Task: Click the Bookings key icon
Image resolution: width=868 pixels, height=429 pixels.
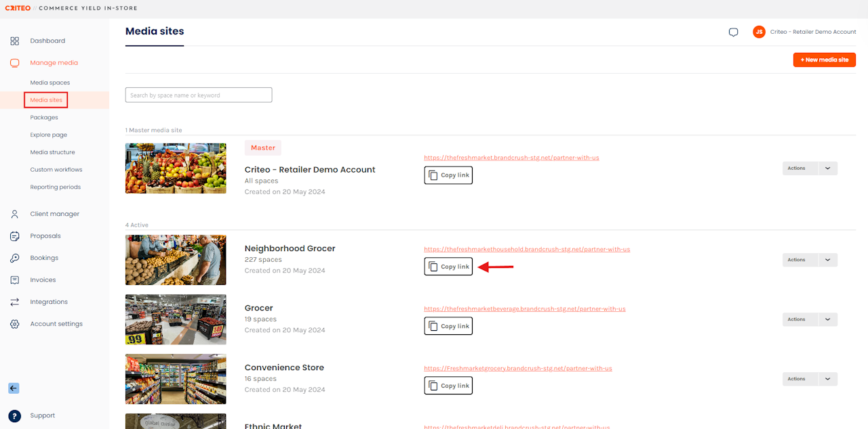Action: coord(14,258)
